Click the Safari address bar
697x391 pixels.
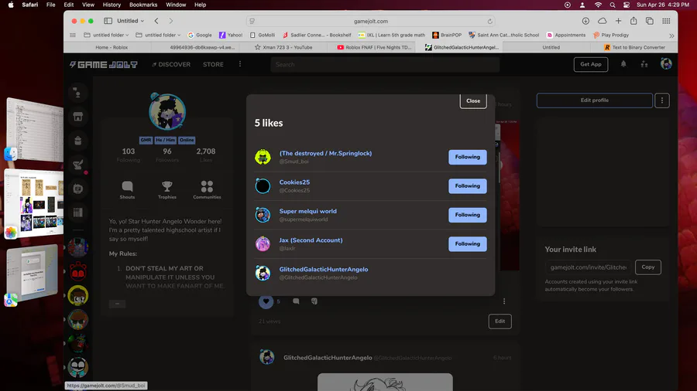point(370,22)
